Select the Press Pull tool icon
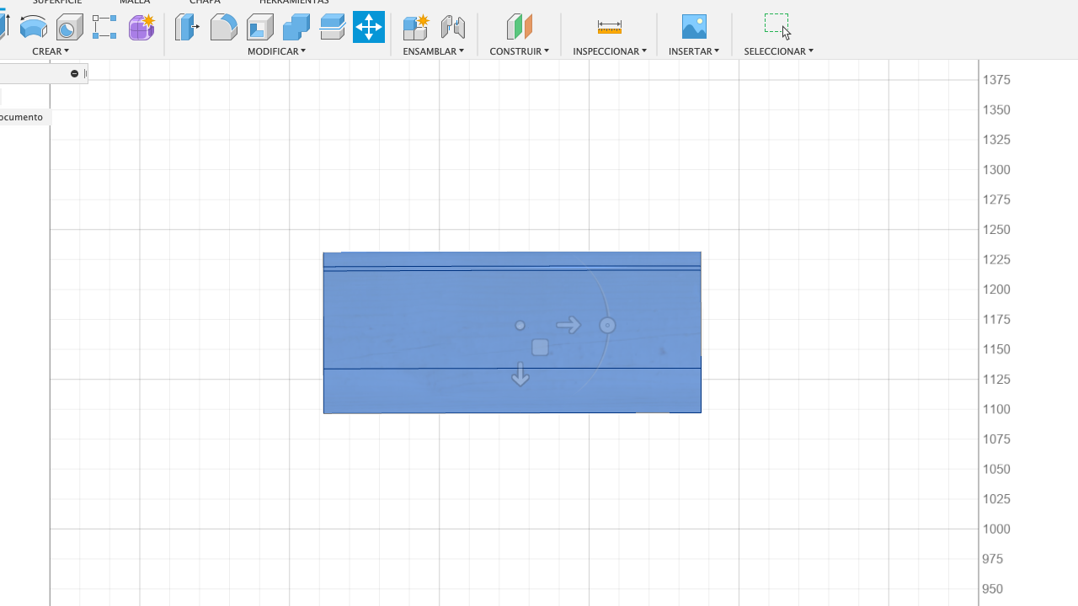 pos(187,27)
